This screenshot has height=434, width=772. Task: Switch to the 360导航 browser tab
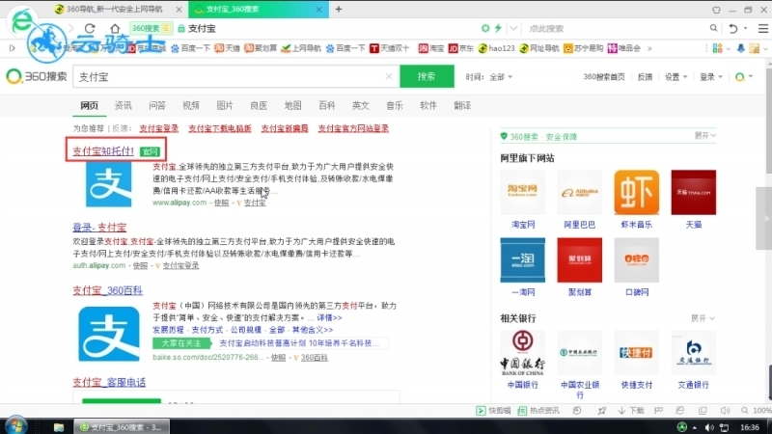pos(118,9)
